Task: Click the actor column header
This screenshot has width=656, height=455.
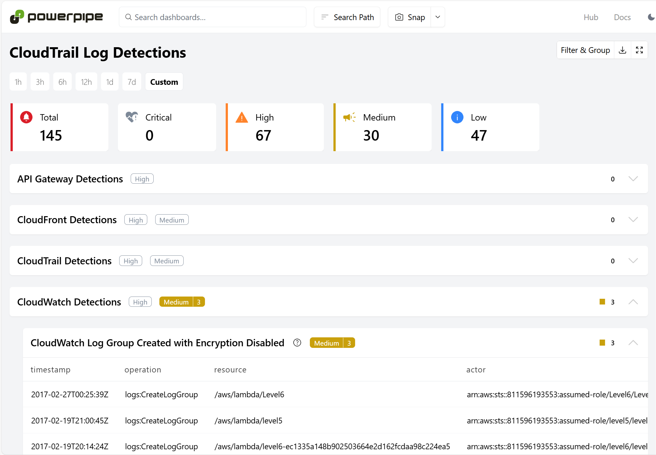Action: click(476, 370)
